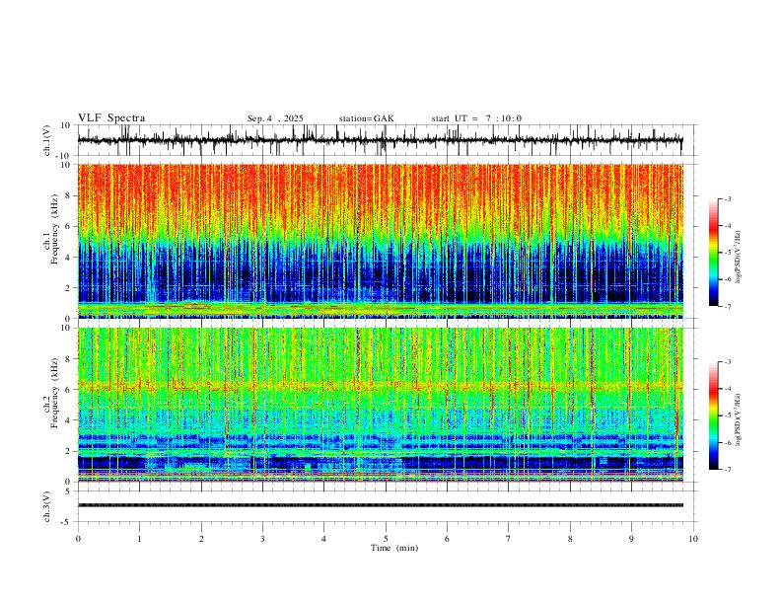The image size is (781, 604).
Task: Click time-axis tick label "9"
Action: click(631, 539)
